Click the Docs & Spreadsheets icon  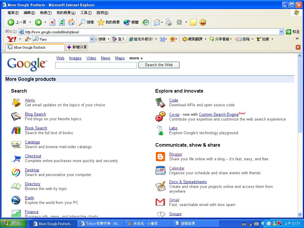pyautogui.click(x=161, y=186)
